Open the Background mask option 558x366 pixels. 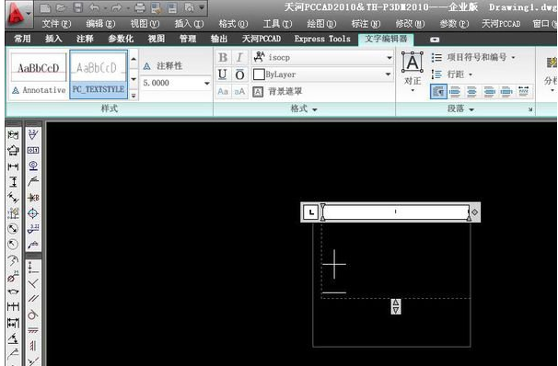click(x=277, y=92)
